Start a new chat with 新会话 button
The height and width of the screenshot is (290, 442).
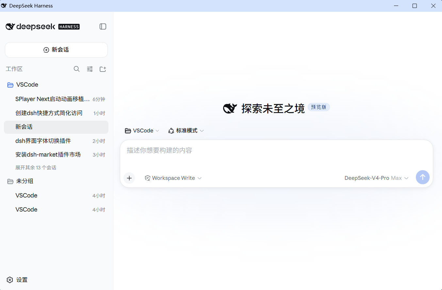click(x=56, y=50)
